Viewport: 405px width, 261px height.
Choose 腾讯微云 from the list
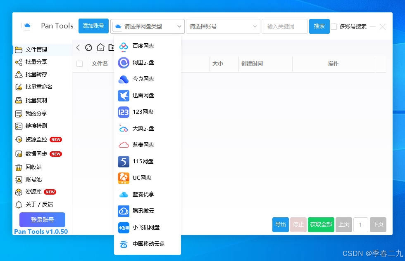coord(148,211)
